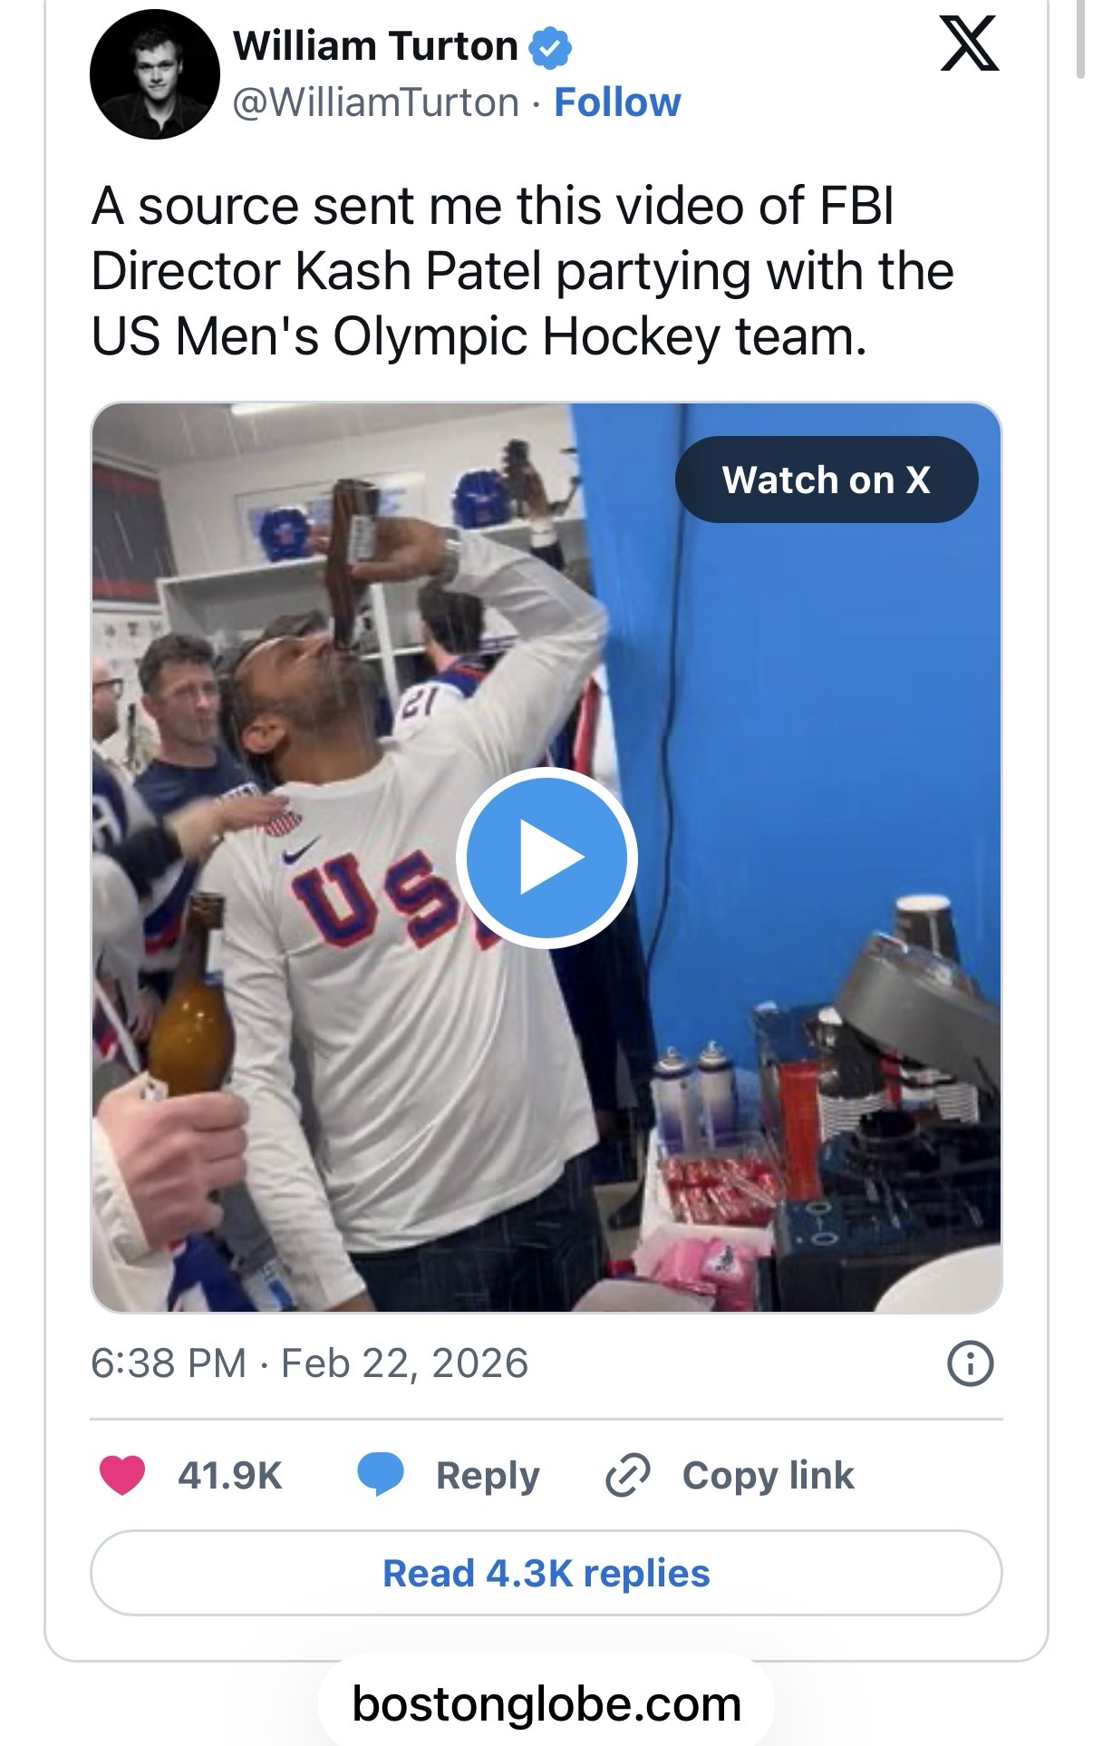Tap the bostonglobe.com address pill
The height and width of the screenshot is (1746, 1093).
[x=546, y=1704]
